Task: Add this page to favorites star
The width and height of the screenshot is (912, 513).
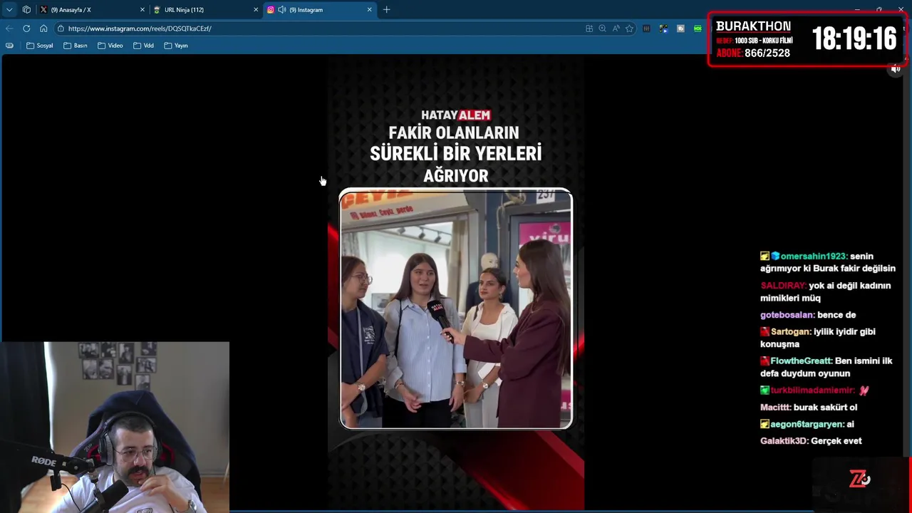Action: (x=629, y=28)
